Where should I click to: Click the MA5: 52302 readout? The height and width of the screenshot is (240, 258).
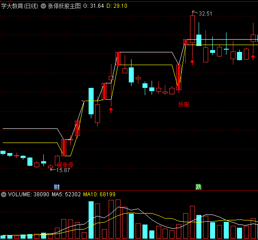(x=66, y=194)
